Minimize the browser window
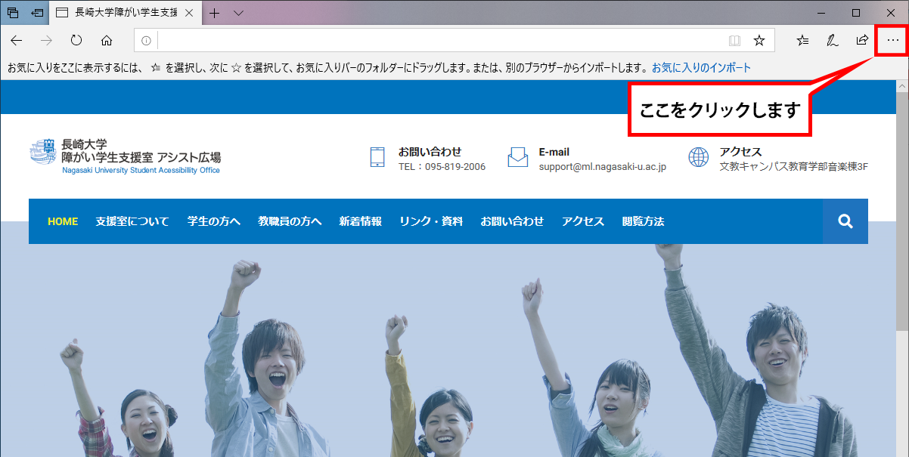 [x=821, y=13]
